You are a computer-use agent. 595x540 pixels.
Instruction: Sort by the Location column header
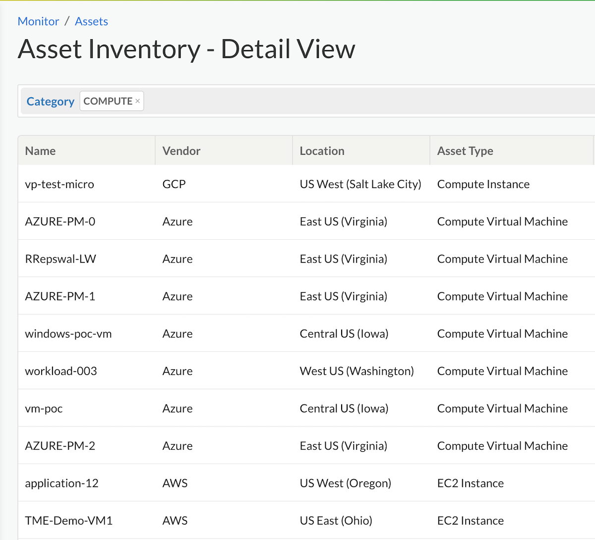322,151
